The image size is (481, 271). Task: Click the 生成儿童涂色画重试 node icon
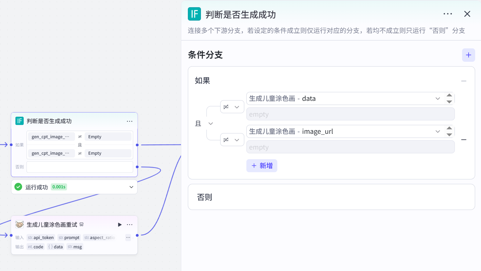tap(20, 224)
